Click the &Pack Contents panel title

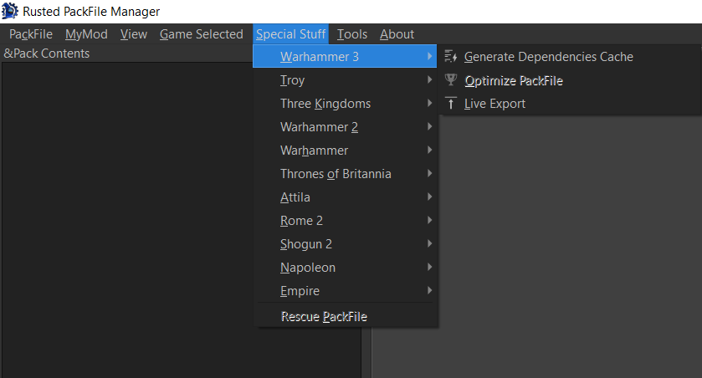click(47, 54)
